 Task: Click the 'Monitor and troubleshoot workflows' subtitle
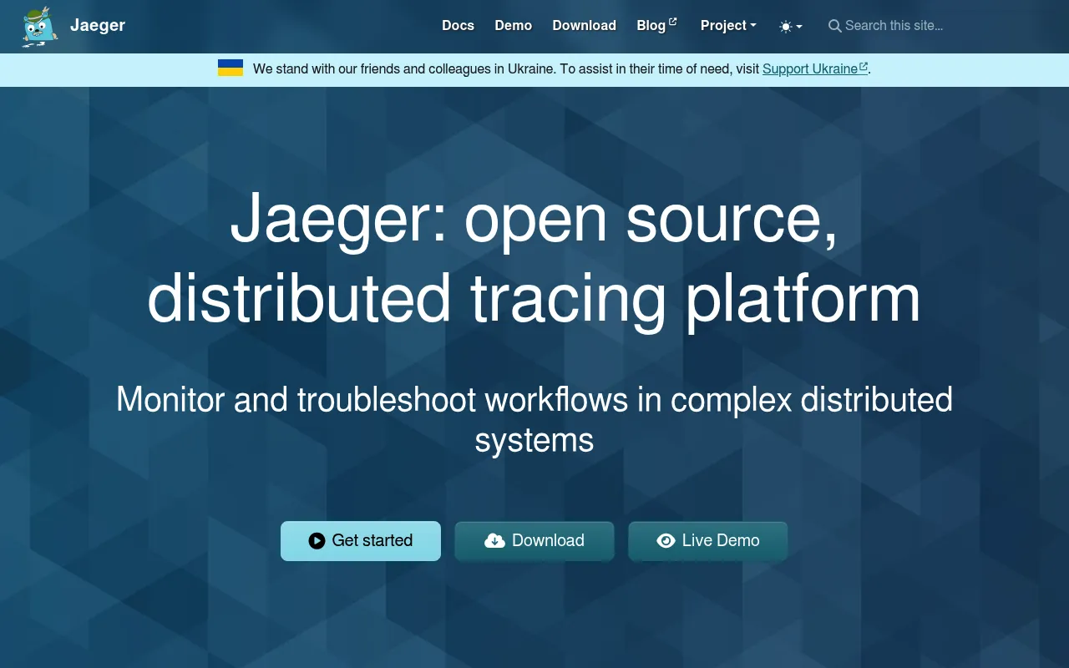(x=534, y=419)
